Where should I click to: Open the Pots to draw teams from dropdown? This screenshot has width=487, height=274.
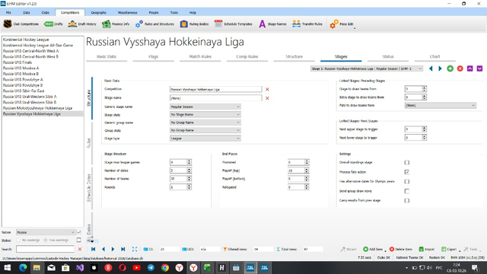(441, 105)
